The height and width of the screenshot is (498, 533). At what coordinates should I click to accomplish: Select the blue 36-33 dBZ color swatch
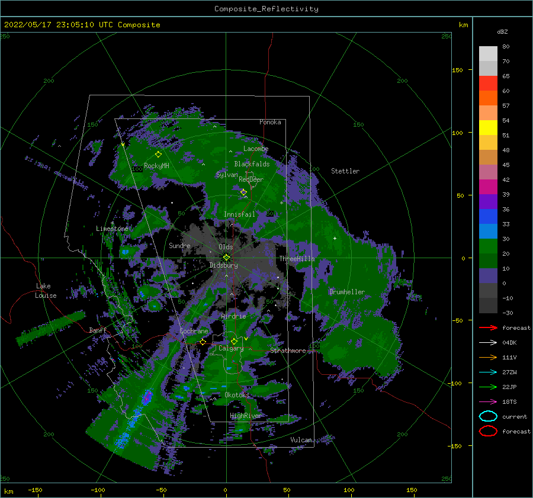[x=488, y=217]
